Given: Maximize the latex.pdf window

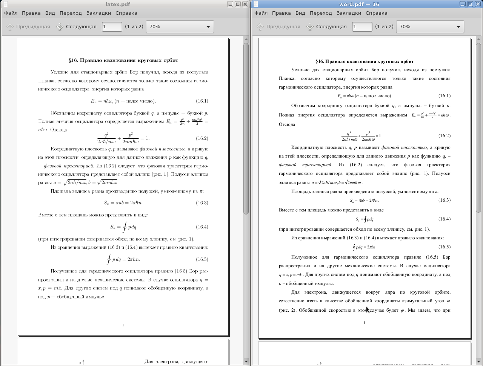Looking at the screenshot, I should 238,4.
